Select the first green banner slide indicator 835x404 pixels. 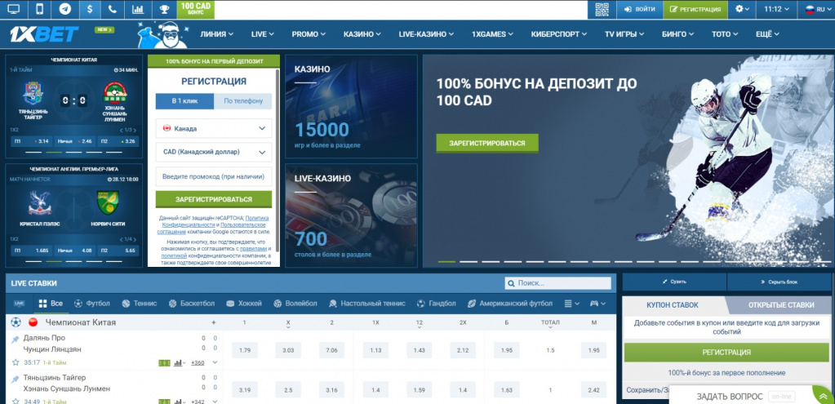(446, 262)
